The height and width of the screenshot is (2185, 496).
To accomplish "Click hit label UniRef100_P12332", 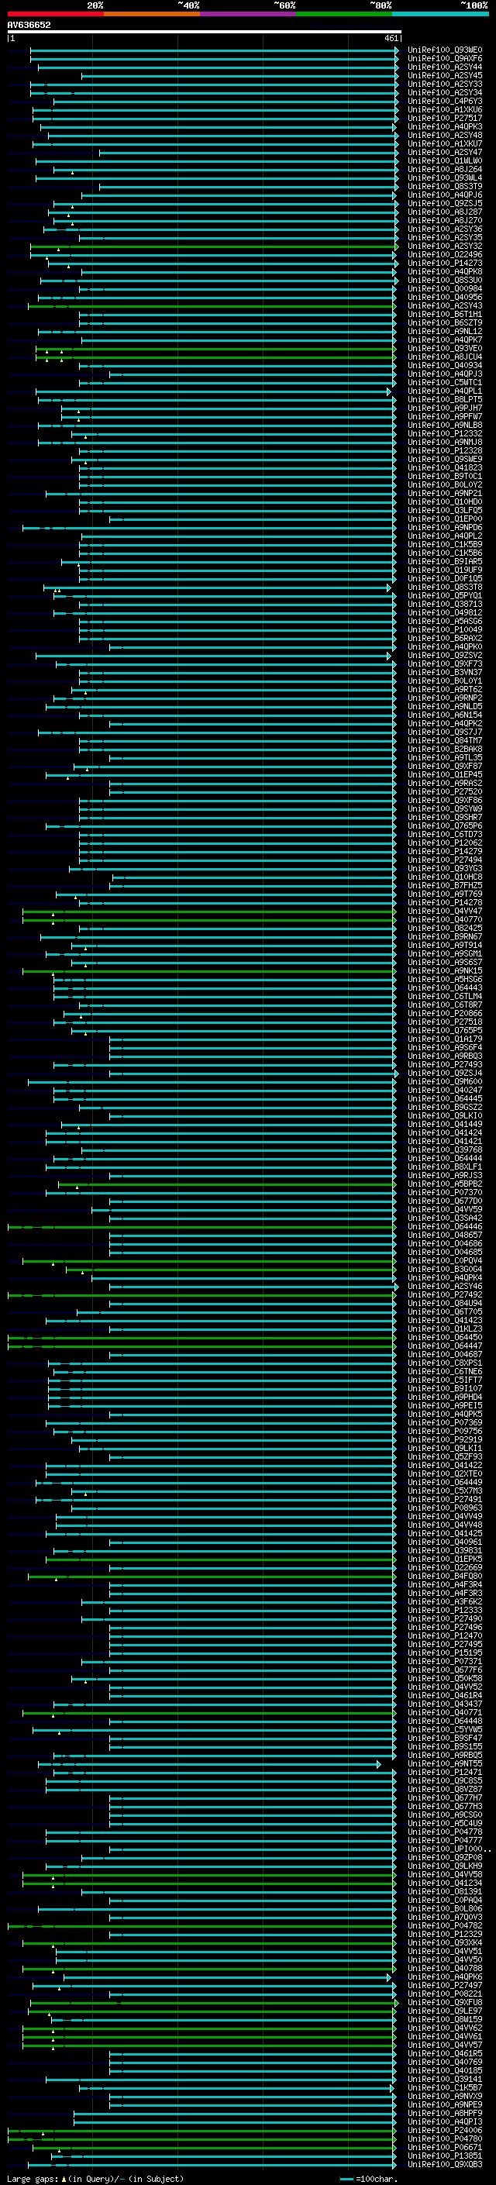I will 445,433.
